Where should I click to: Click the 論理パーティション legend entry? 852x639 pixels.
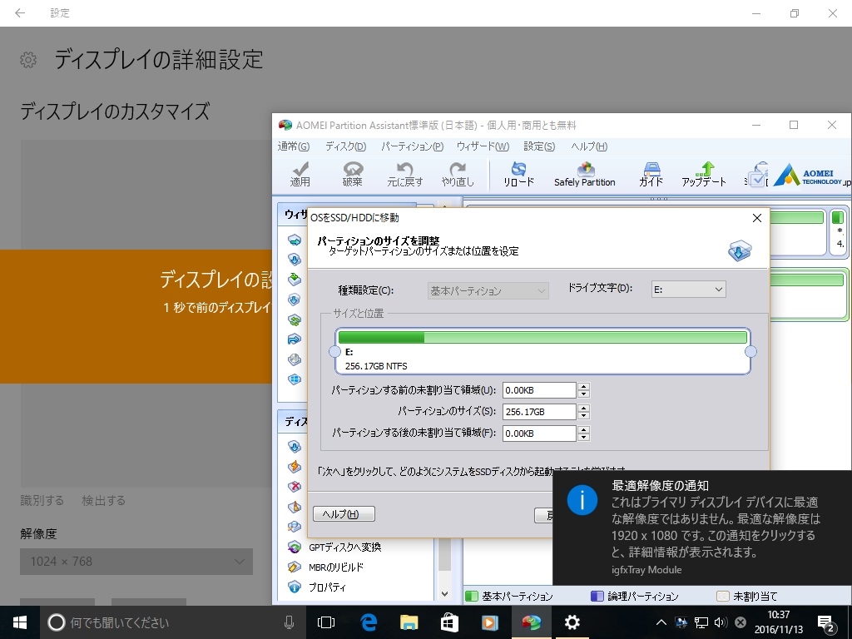tap(635, 596)
